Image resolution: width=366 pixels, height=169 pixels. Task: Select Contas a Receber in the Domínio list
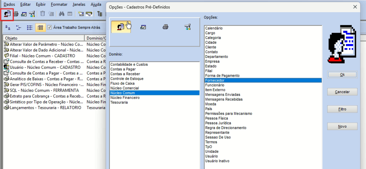[155, 74]
